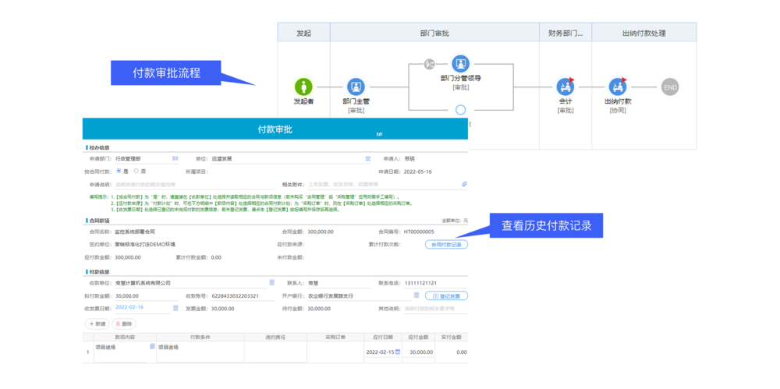Open 合同付款记录 button
780x389 pixels.
[x=446, y=244]
